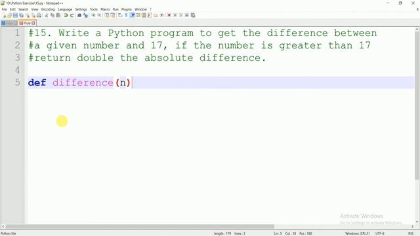The width and height of the screenshot is (420, 236).
Task: Click the 'Ln : 5' position in status bar
Action: 278,233
